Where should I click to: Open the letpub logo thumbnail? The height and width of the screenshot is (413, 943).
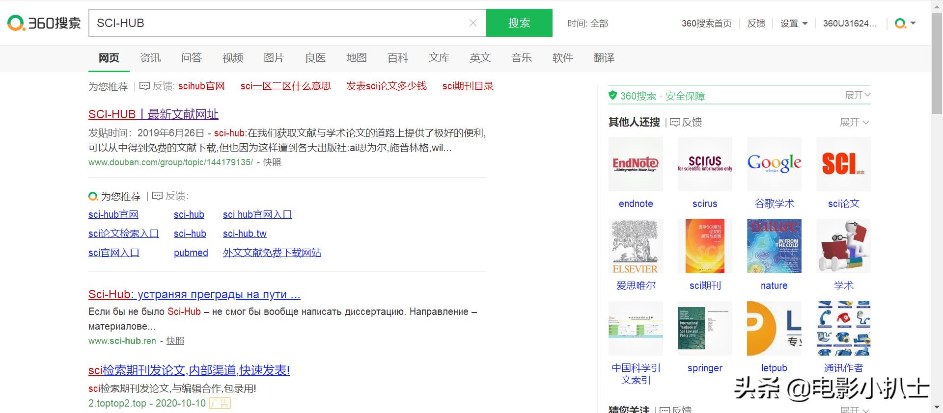pos(774,328)
